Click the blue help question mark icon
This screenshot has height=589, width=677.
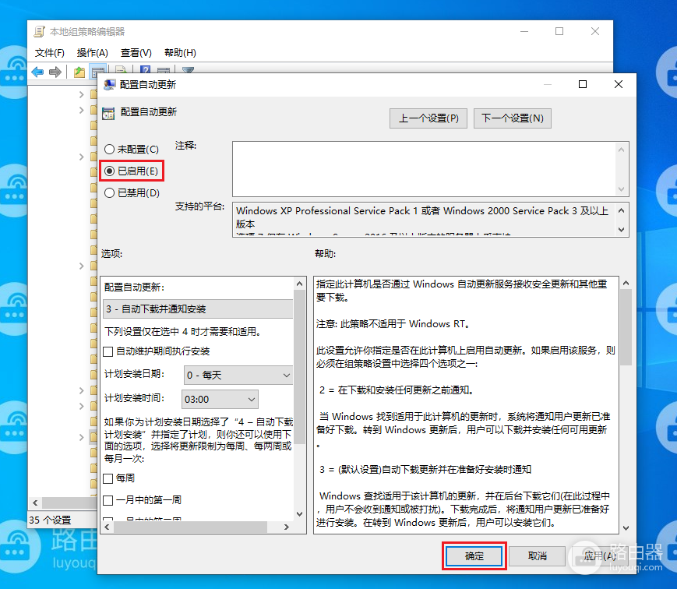click(x=146, y=70)
